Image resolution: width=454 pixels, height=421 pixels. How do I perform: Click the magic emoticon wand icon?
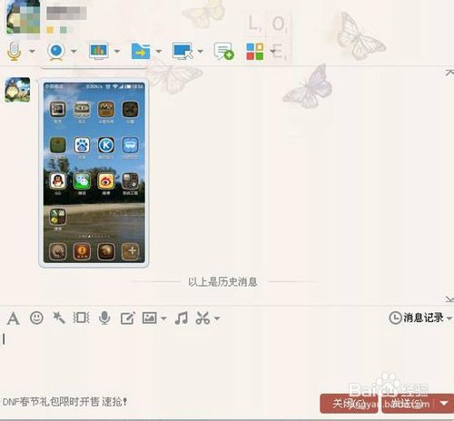point(59,318)
